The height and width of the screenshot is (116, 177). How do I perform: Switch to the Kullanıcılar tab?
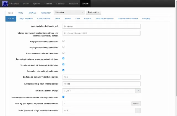[46, 13]
